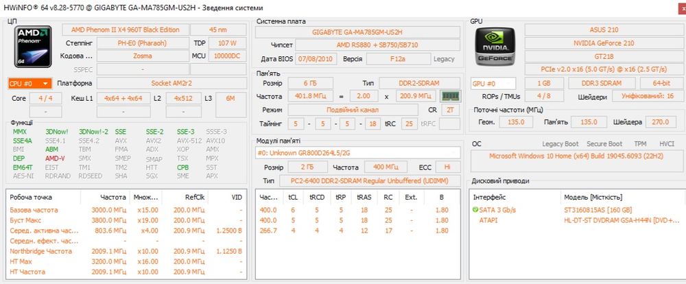Click the NVIDIA GeForce logo
The image size is (686, 284).
pyautogui.click(x=495, y=47)
